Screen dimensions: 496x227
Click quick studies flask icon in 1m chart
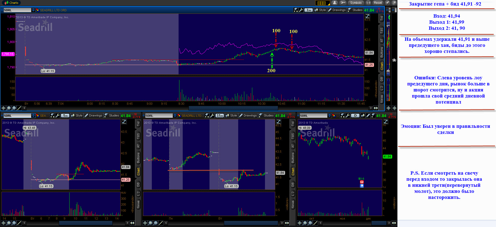(x=296, y=10)
